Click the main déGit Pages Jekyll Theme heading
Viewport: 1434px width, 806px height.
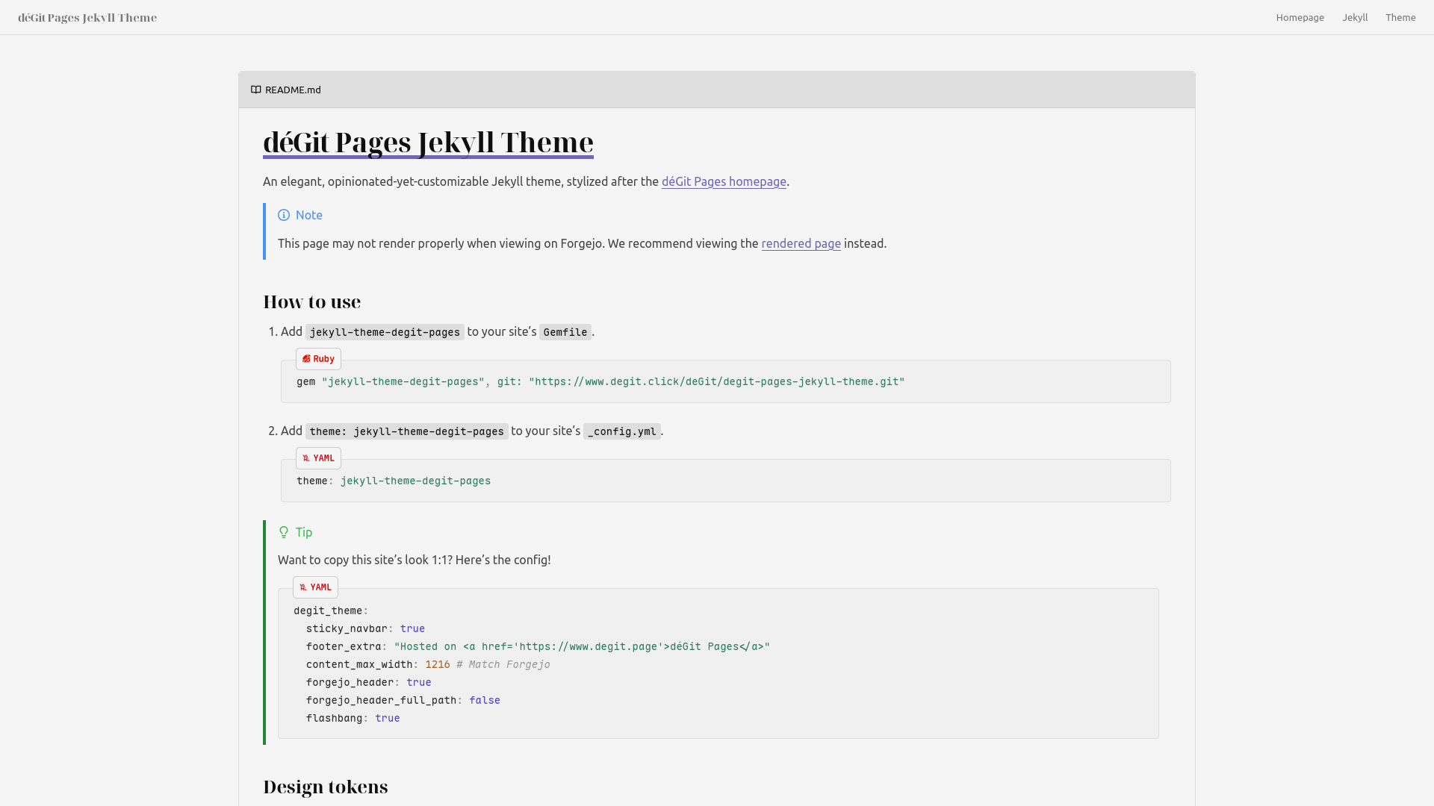(428, 143)
